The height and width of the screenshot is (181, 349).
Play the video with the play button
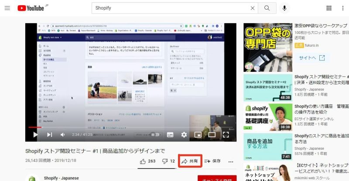point(35,134)
